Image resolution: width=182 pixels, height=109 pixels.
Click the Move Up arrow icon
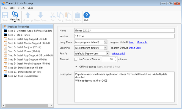pos(27,15)
